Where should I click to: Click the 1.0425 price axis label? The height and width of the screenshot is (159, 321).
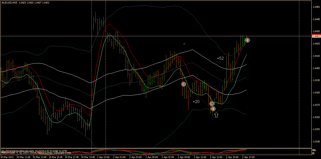(x=316, y=44)
